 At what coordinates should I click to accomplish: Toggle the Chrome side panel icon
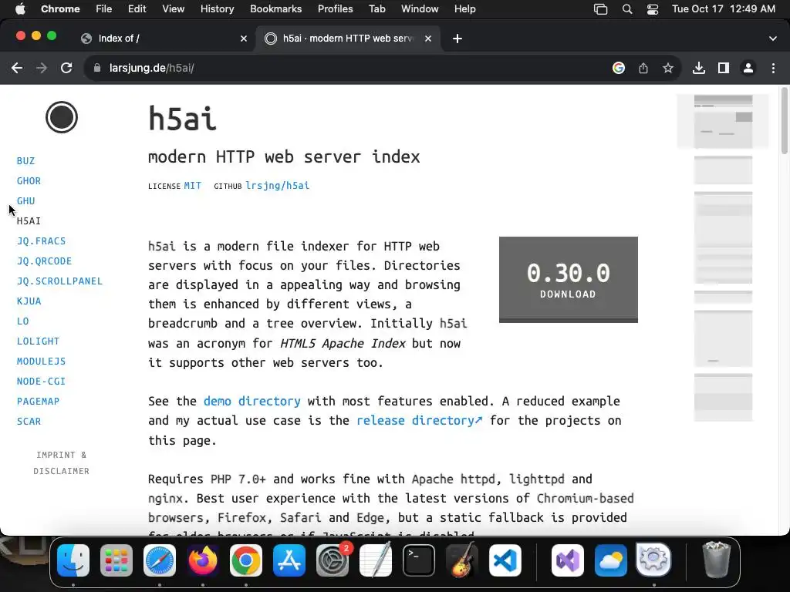click(x=724, y=68)
